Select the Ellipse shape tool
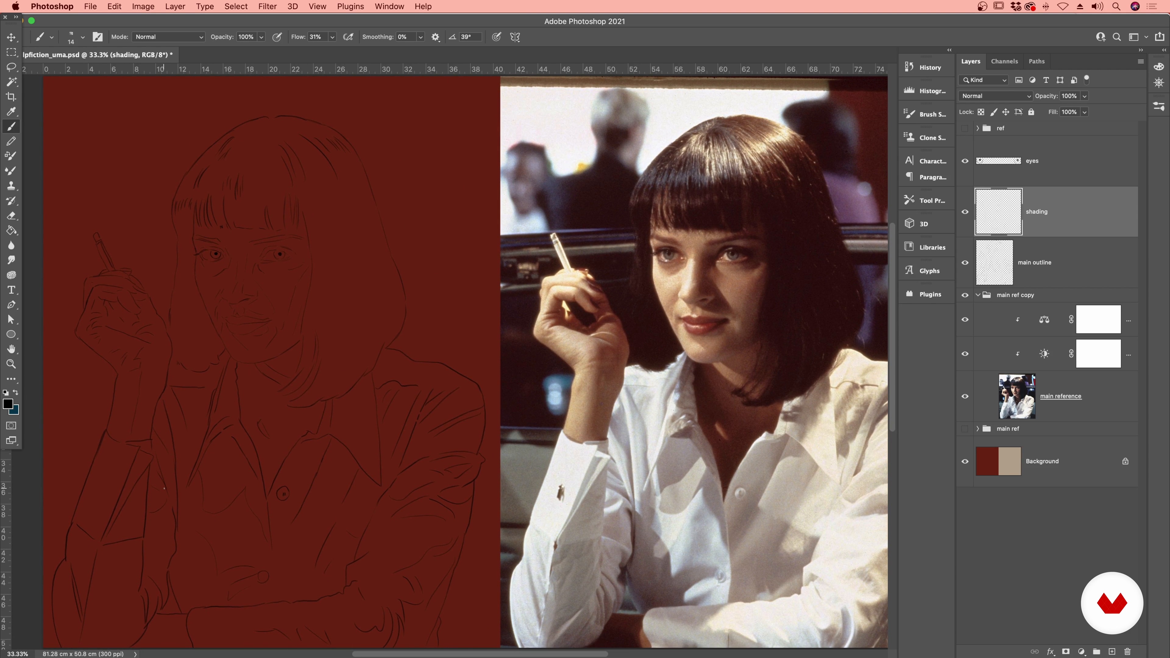Screen dimensions: 1170x658 (11, 335)
